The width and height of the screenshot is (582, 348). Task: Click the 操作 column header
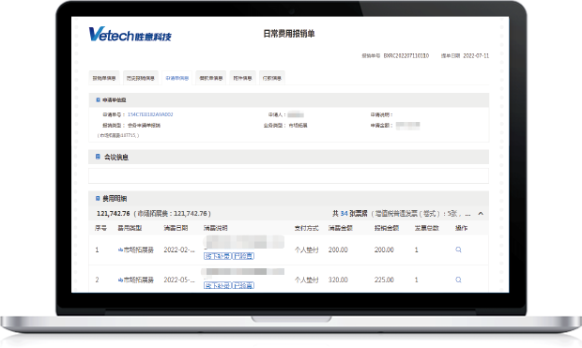(461, 228)
